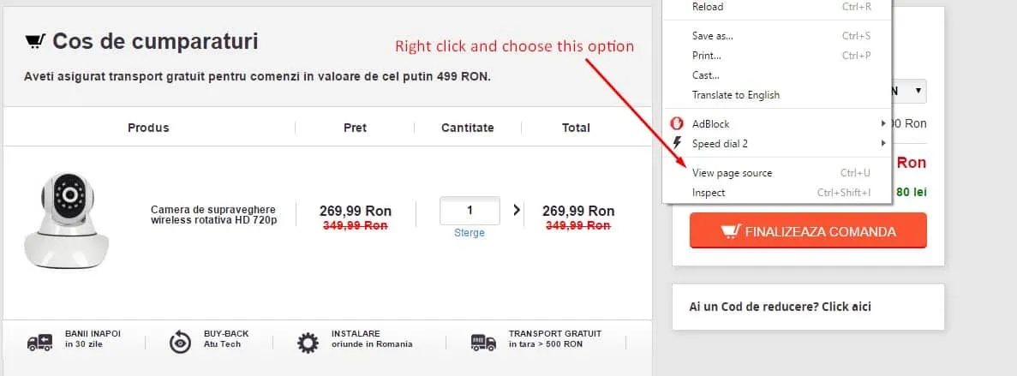The height and width of the screenshot is (376, 1017).
Task: Click the Buy-Back eye icon
Action: click(x=180, y=342)
